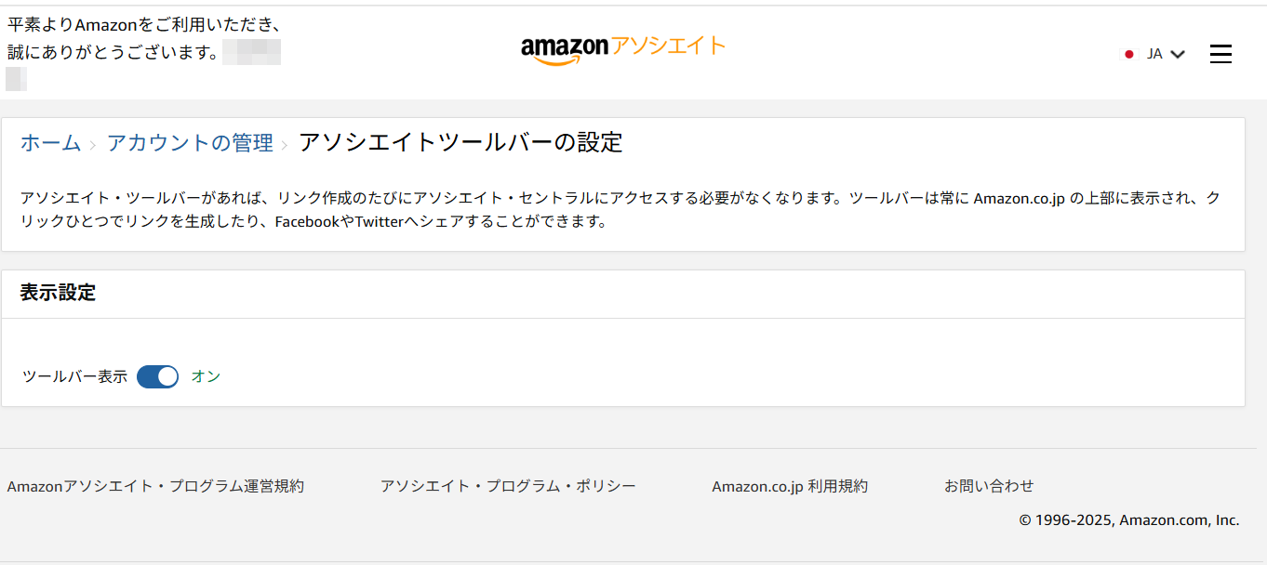This screenshot has width=1267, height=565.
Task: Click the アソシエイトツールバーの設定 page title
Action: pos(460,142)
